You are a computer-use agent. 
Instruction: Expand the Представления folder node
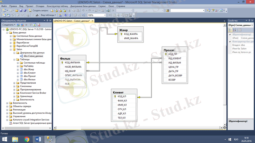click(x=14, y=83)
